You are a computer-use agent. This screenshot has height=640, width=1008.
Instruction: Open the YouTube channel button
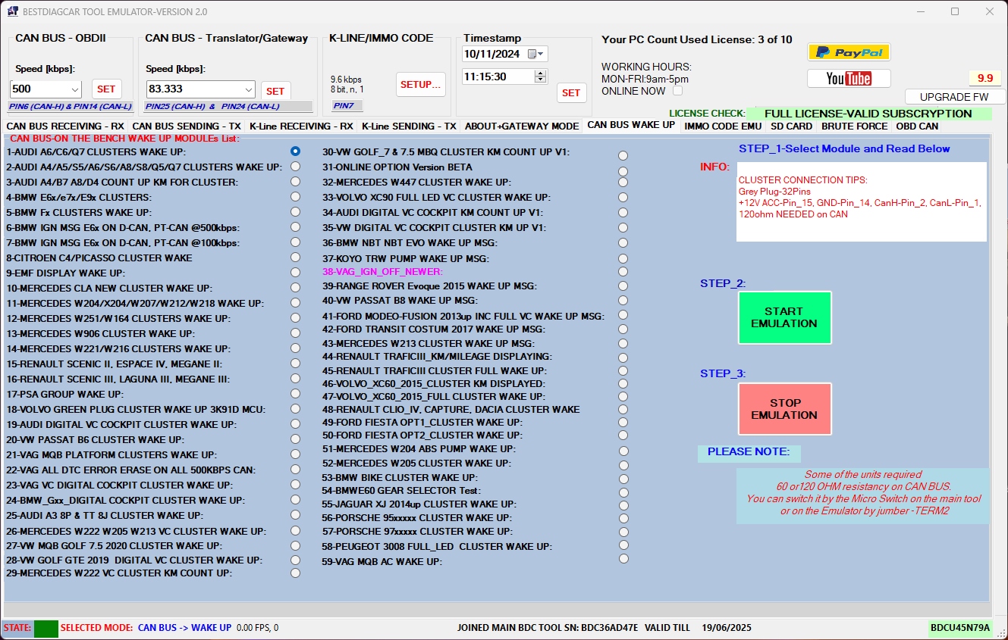pos(848,79)
